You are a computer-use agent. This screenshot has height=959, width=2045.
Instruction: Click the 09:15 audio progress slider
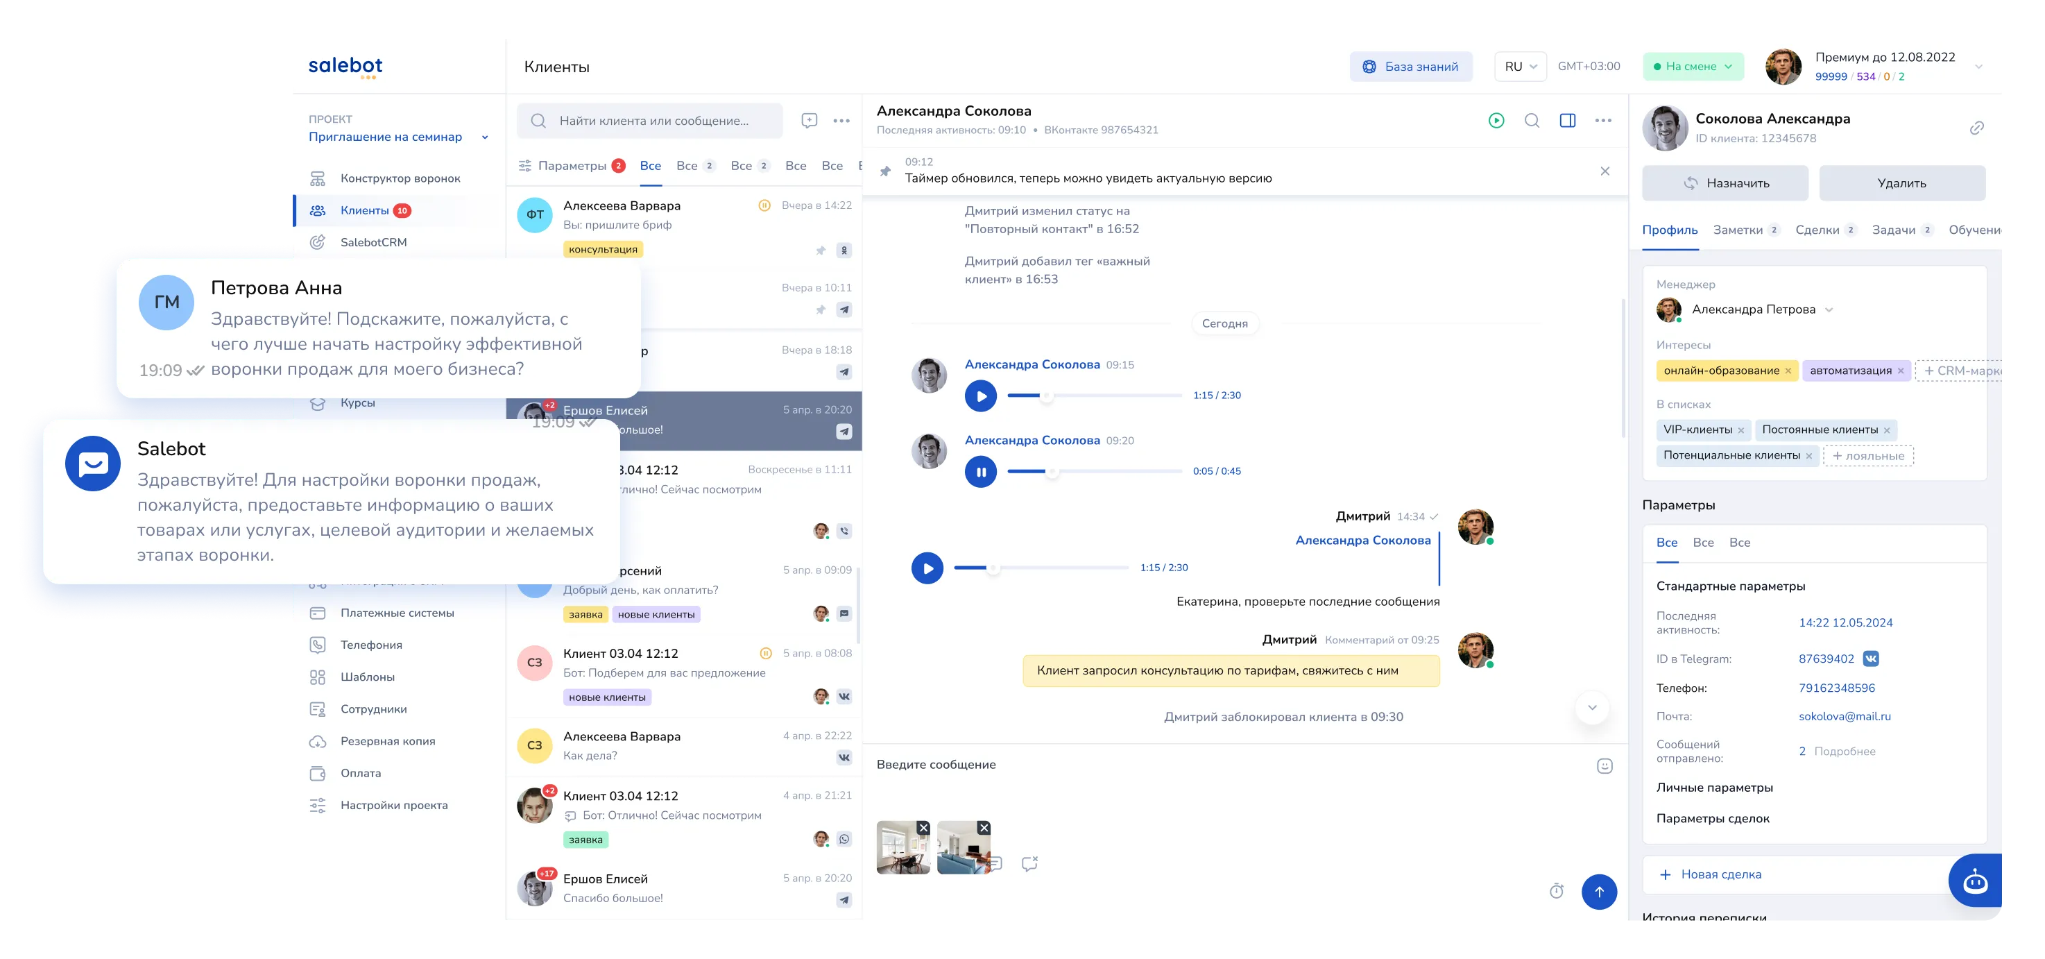(1094, 396)
